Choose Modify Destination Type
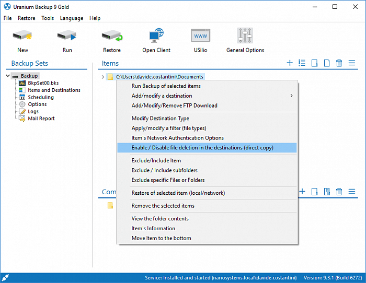 tap(207, 119)
